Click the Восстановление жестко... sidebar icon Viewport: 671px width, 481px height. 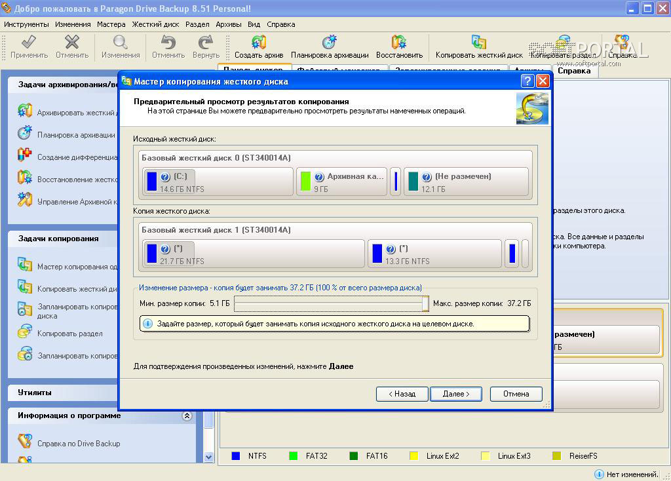point(25,177)
